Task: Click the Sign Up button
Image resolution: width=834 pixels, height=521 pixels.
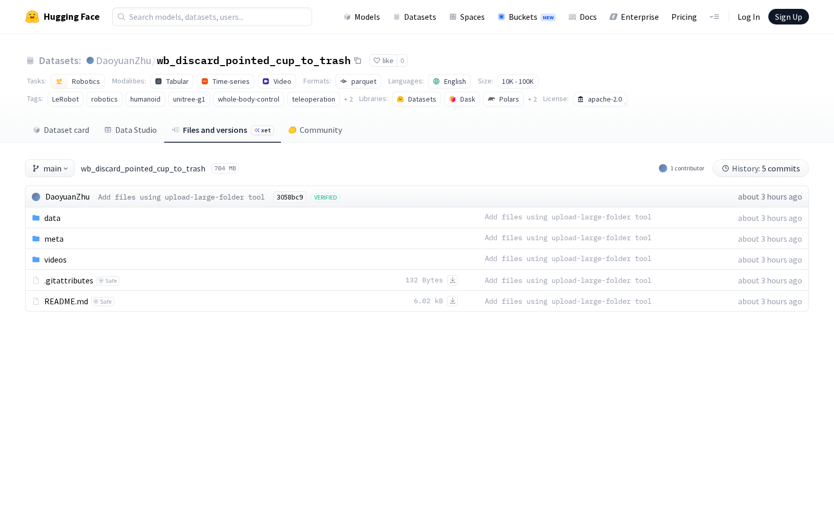Action: point(788,17)
